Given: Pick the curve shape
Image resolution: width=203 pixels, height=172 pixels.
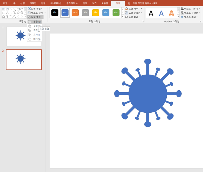Looking at the screenshot, I should pyautogui.click(x=14, y=16).
